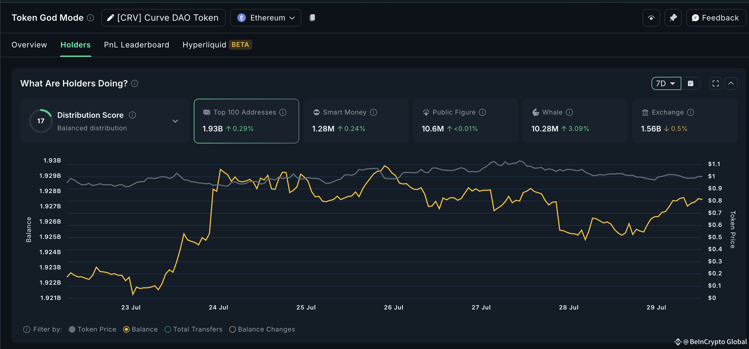Click the whale icon in Whale card
This screenshot has height=349, width=749.
click(536, 112)
